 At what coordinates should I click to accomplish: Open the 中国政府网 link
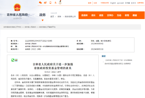(x=105, y=3)
